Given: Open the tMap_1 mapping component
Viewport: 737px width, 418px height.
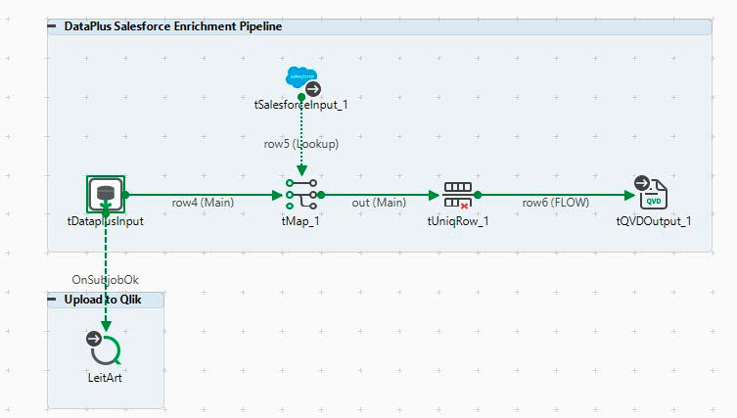Looking at the screenshot, I should [x=301, y=194].
